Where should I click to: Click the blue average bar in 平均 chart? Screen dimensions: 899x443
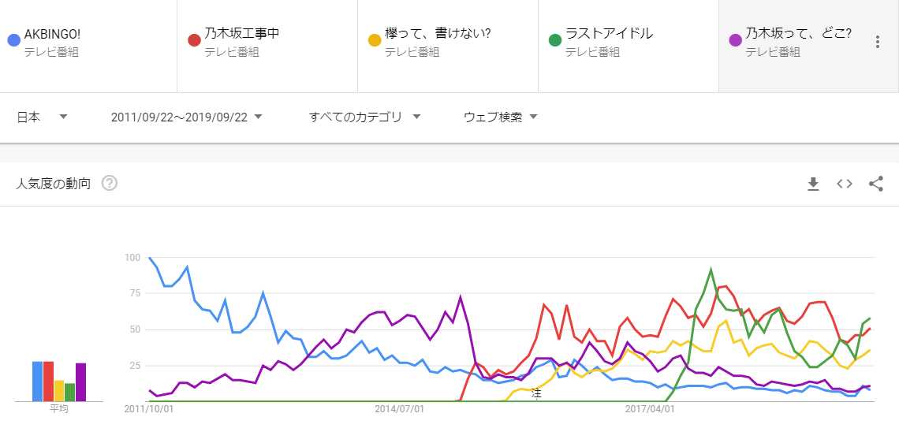[37, 382]
